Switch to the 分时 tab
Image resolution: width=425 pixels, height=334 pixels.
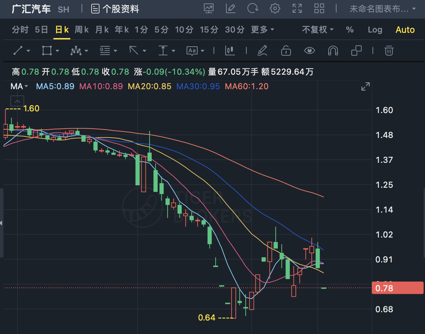(20, 30)
